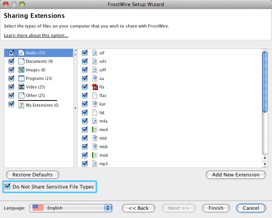Click the My Extensions question-mark icon
The width and height of the screenshot is (272, 218).
[21, 105]
